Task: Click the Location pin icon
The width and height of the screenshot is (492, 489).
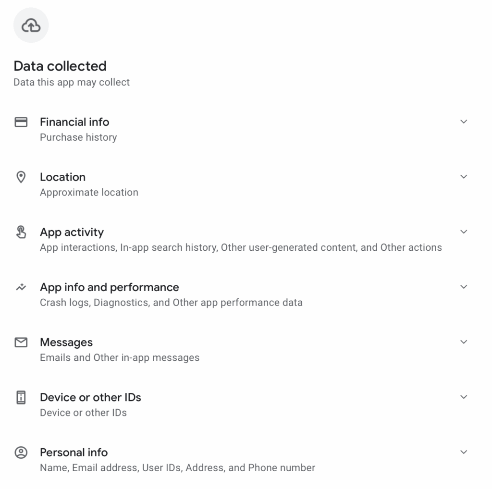Action: click(x=21, y=177)
